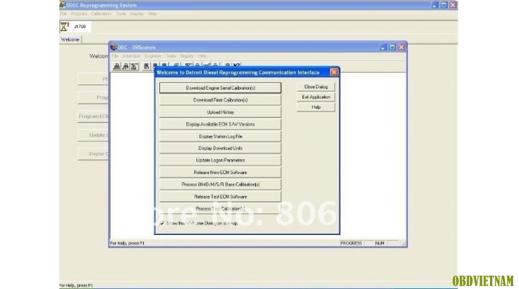519x289 pixels.
Task: Close the Welcome dialog with the X
Action: [334, 72]
